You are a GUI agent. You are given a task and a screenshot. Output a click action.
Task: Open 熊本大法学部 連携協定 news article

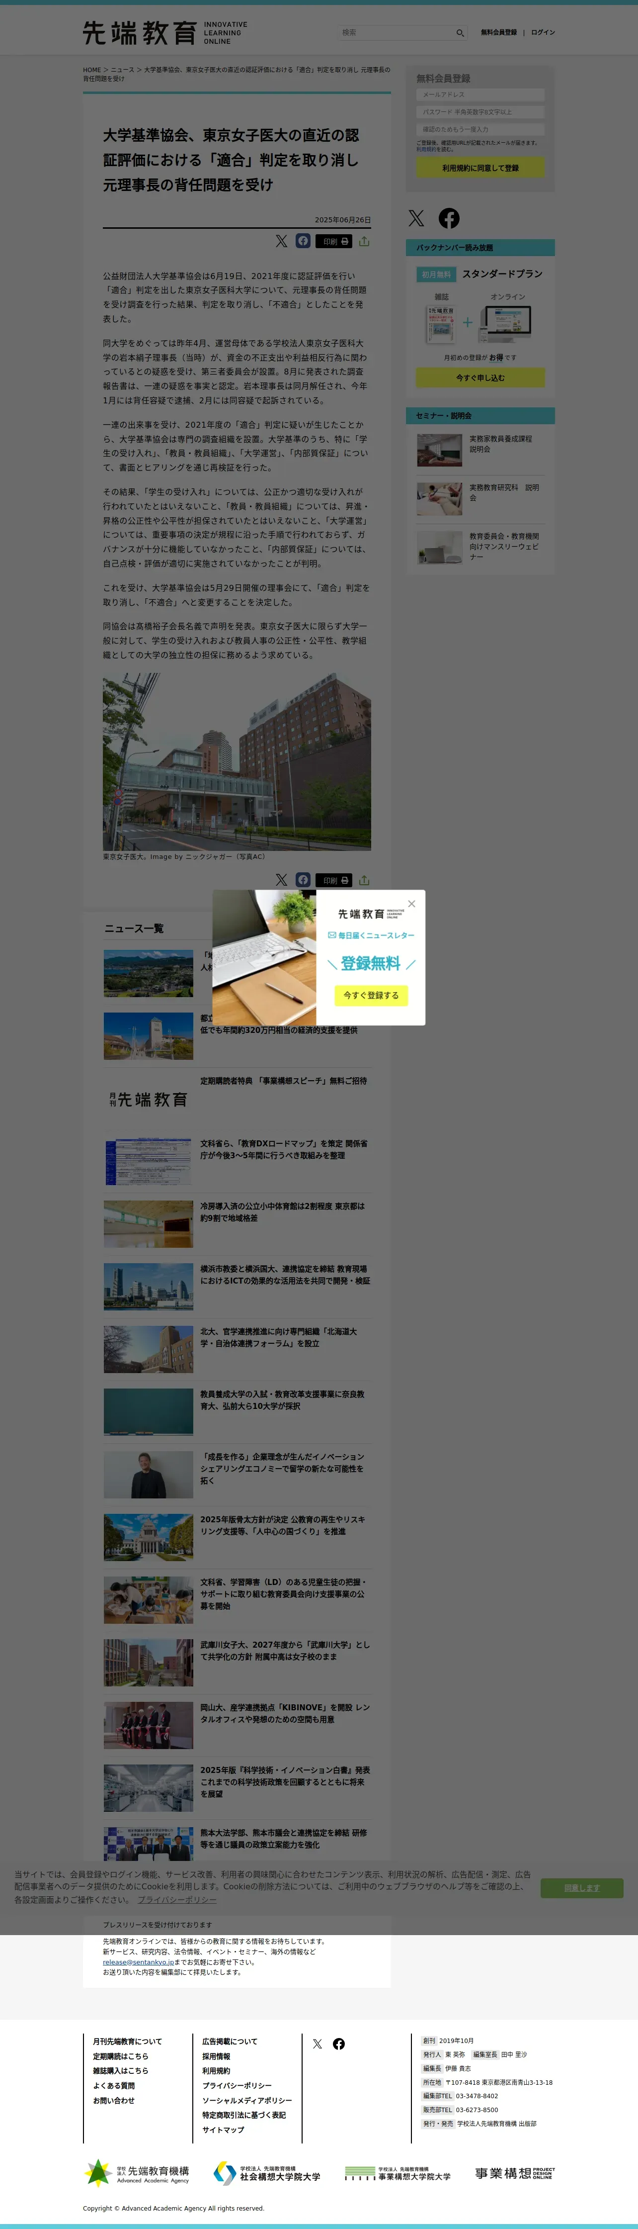284,1839
